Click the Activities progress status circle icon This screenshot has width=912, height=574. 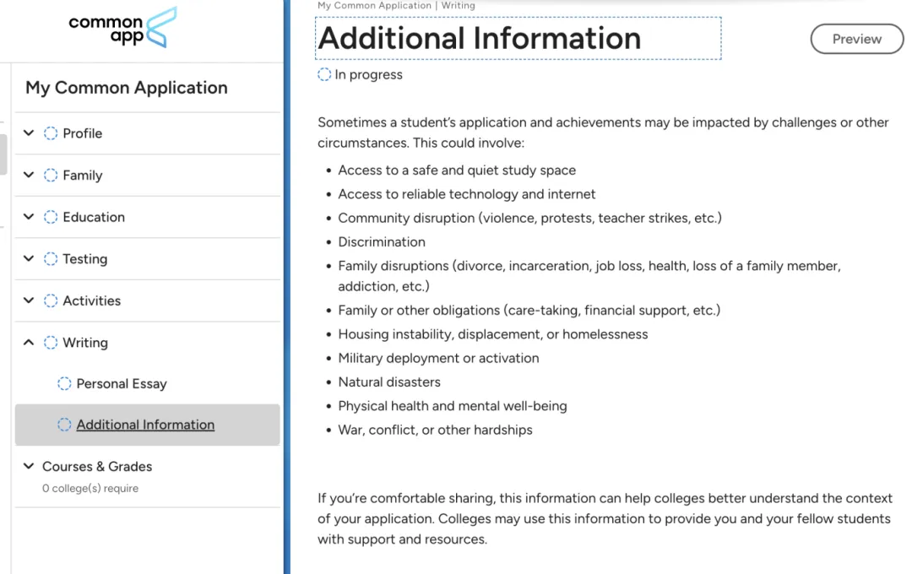(51, 301)
